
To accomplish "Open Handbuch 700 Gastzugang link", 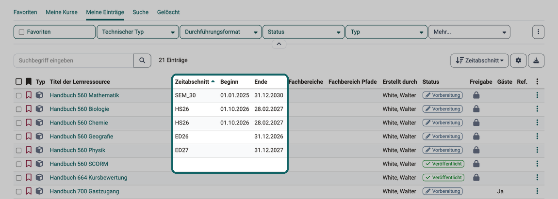I will 84,191.
